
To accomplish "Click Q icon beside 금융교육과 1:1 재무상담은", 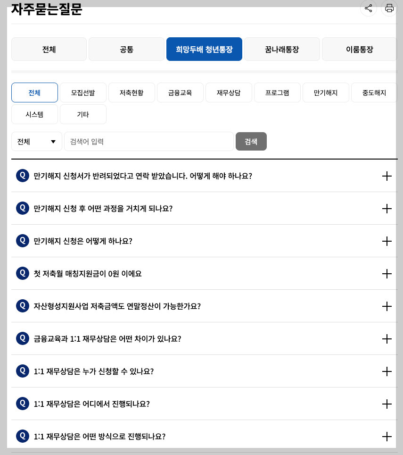I will [x=23, y=338].
